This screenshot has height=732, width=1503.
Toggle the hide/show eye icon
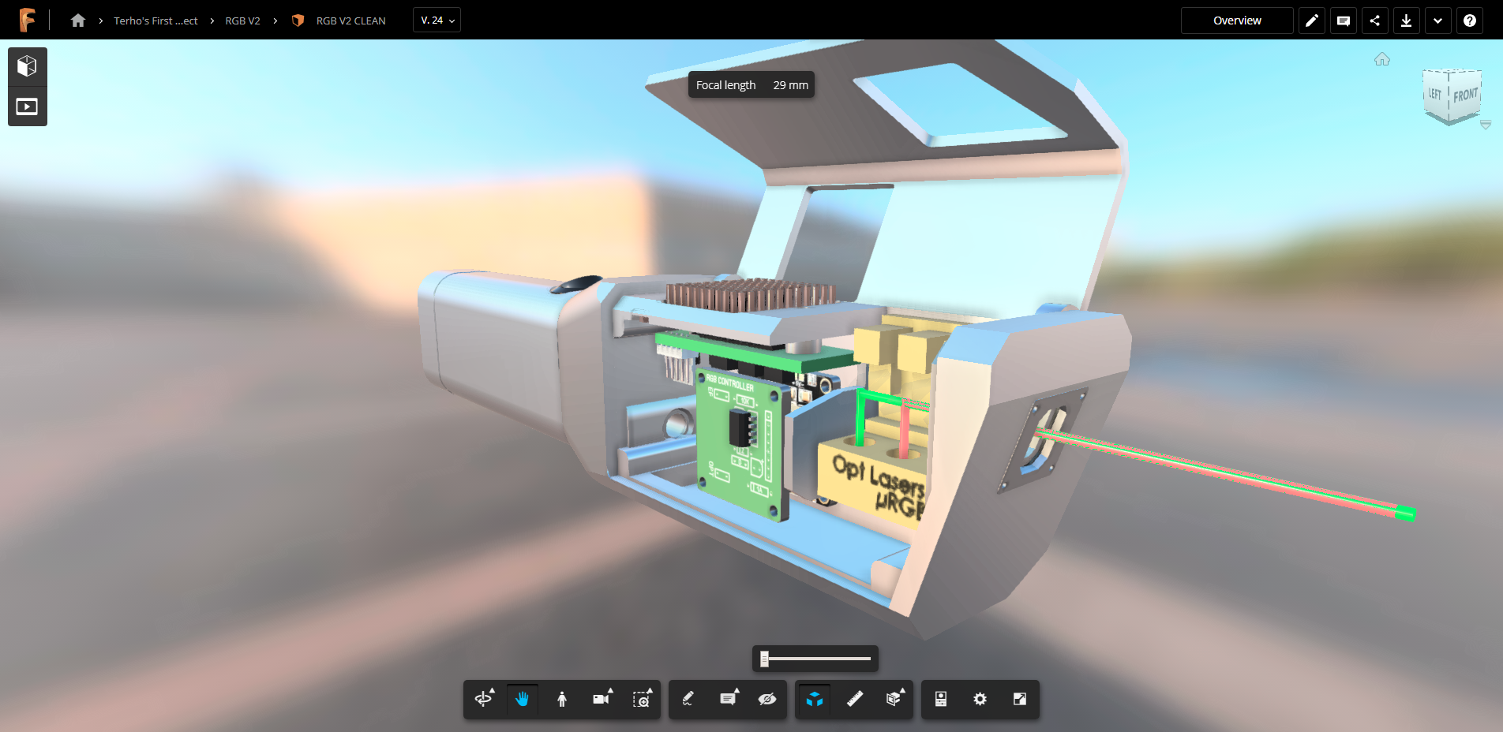(x=767, y=699)
